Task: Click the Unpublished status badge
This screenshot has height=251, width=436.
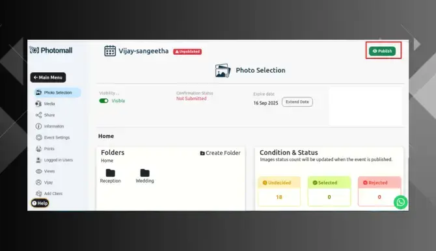Action: (187, 51)
